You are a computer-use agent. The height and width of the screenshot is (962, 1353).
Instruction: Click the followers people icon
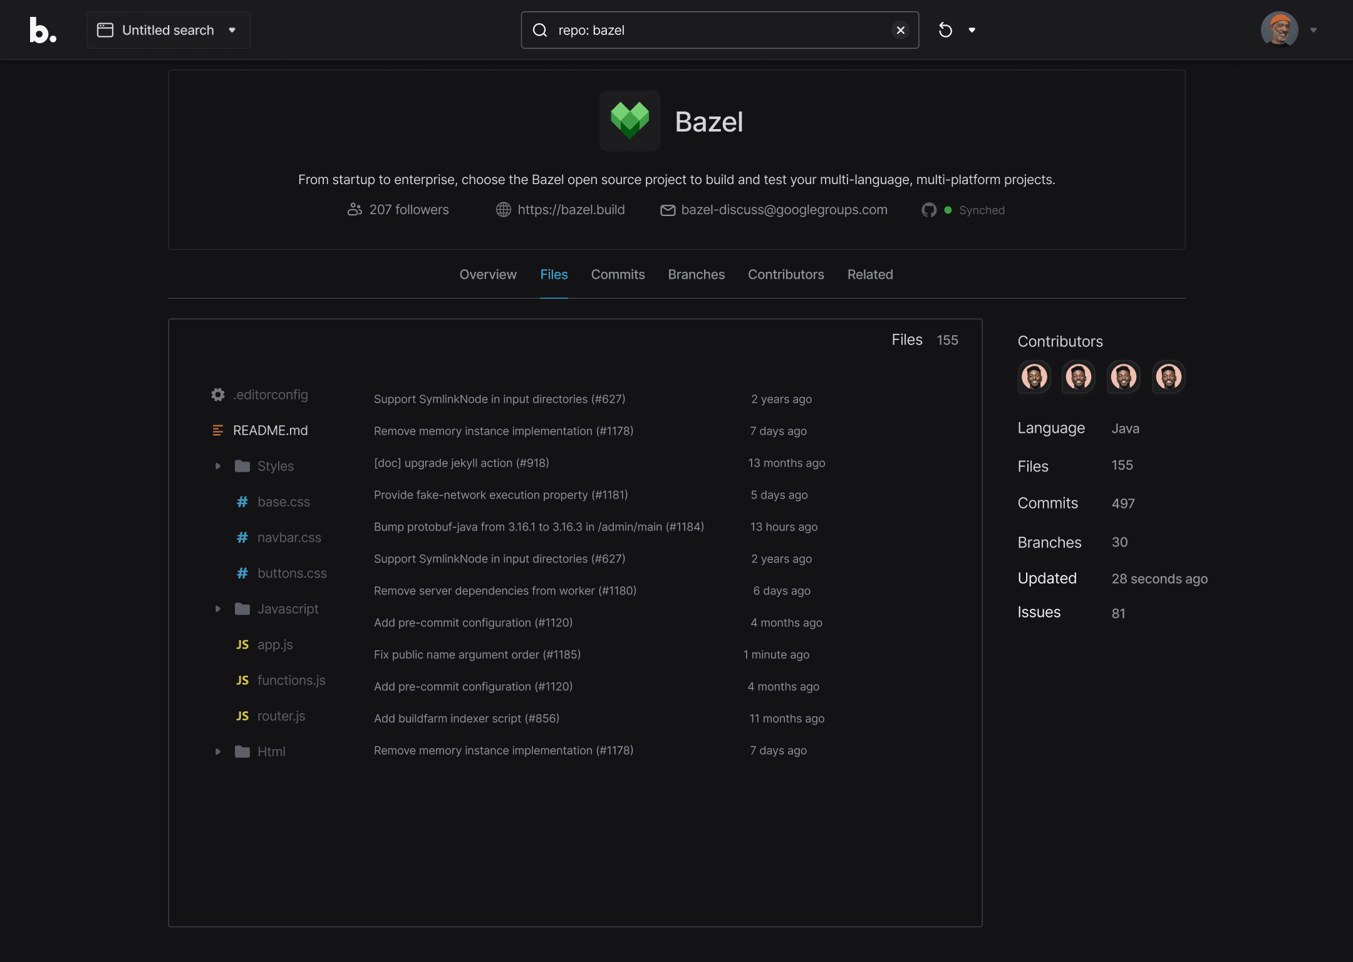pos(355,210)
